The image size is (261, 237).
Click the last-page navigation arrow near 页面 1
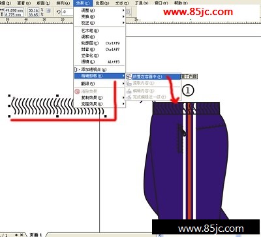pyautogui.click(x=22, y=235)
